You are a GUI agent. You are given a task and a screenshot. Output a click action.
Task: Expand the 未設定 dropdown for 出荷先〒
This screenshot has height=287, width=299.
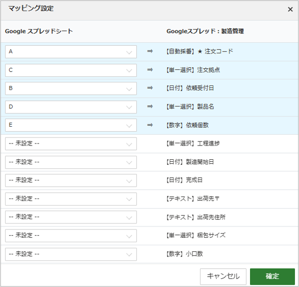71,199
